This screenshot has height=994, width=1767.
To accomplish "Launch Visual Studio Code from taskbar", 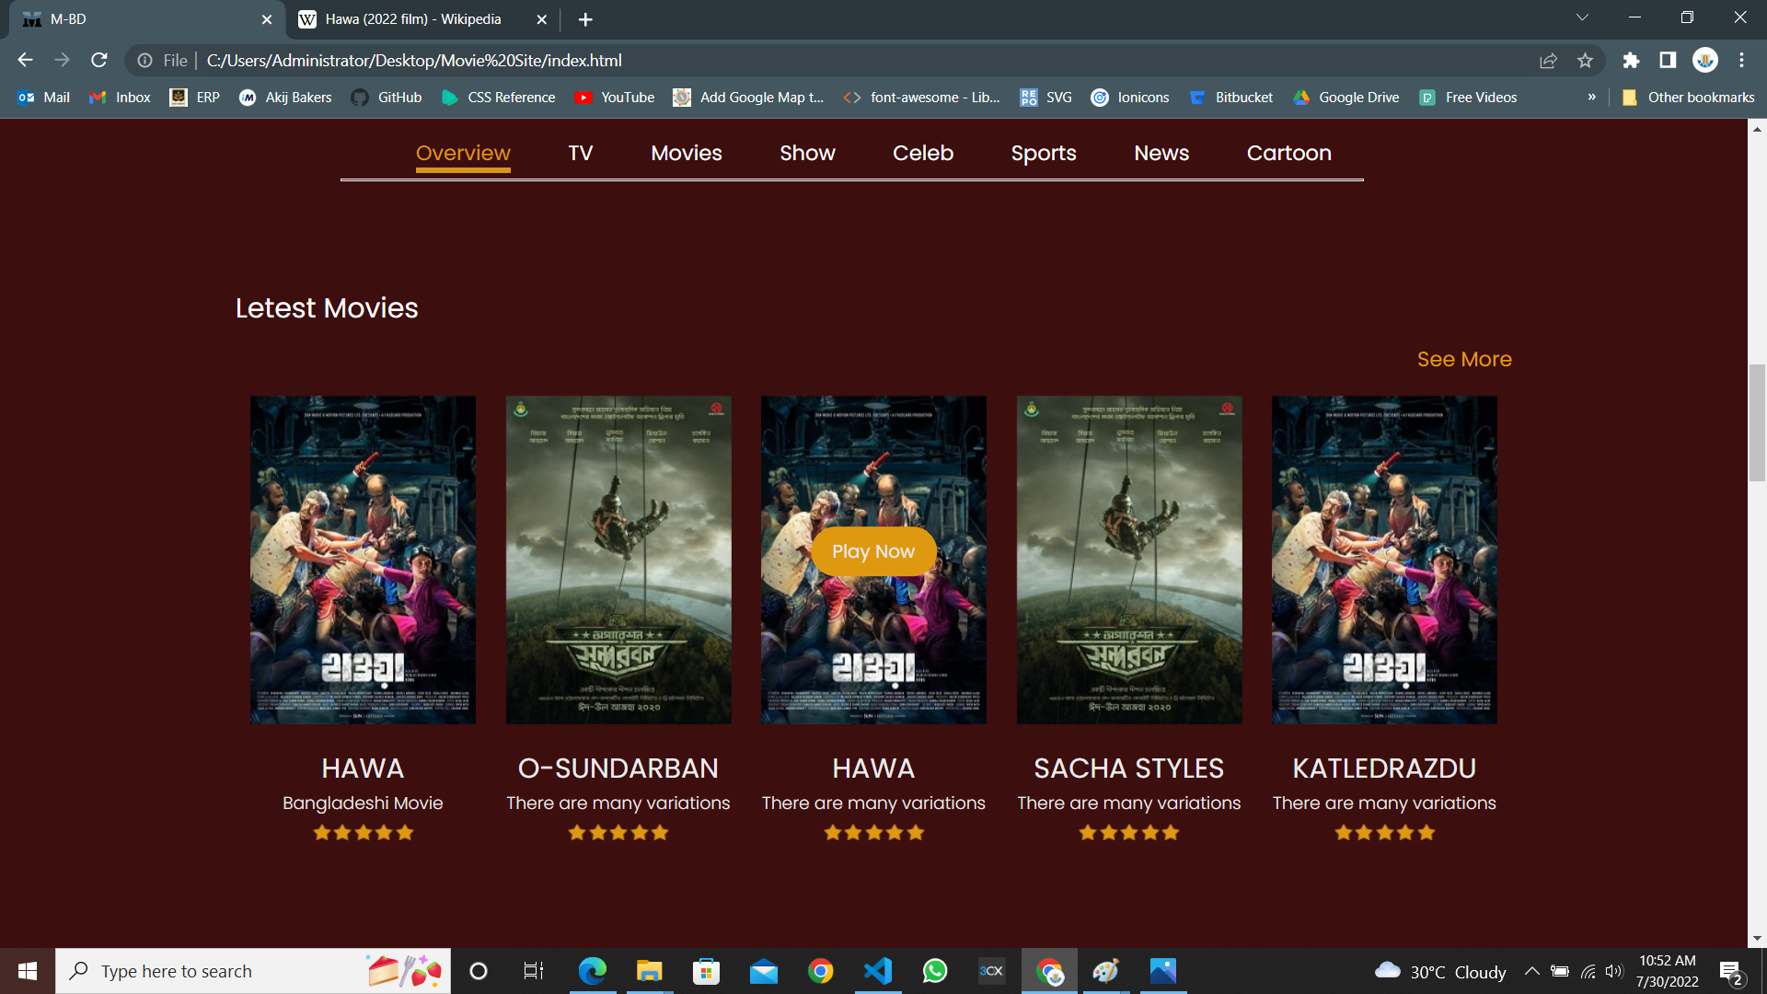I will pos(878,971).
